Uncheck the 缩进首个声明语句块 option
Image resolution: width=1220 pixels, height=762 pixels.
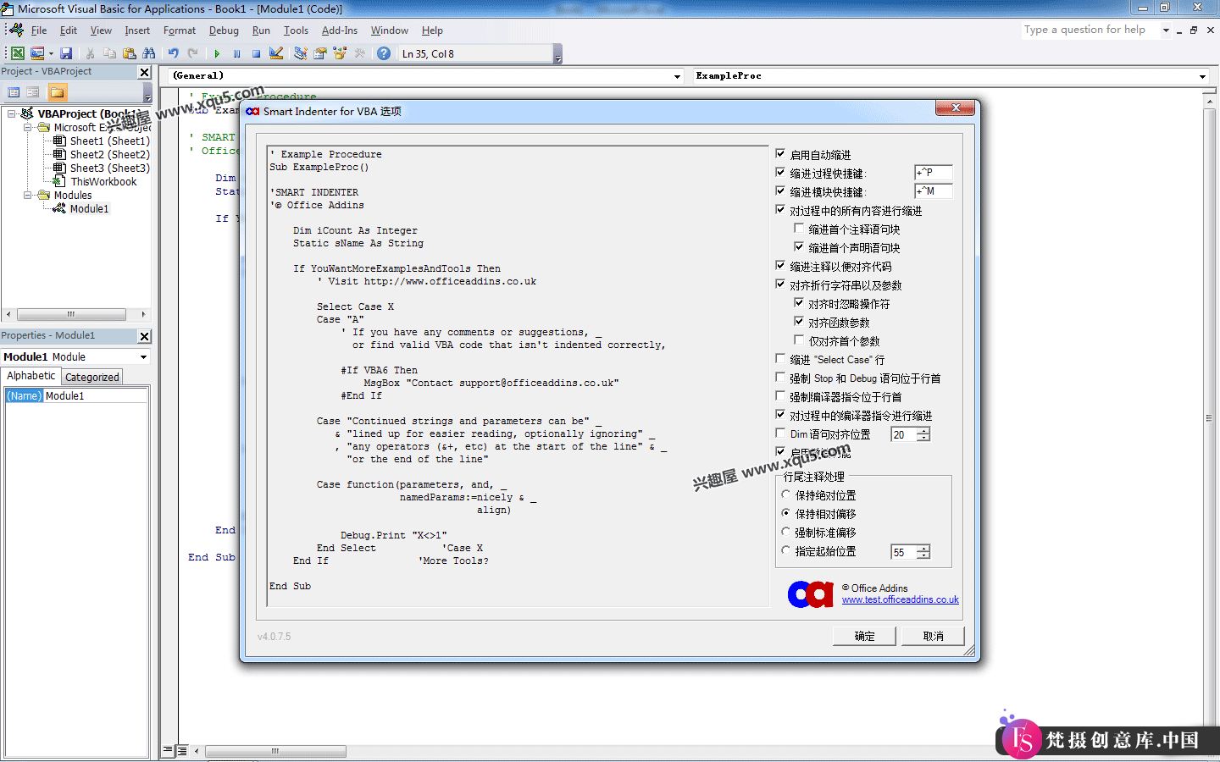coord(799,247)
